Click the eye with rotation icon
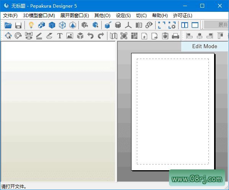This screenshot has height=190, width=229. click(149, 25)
